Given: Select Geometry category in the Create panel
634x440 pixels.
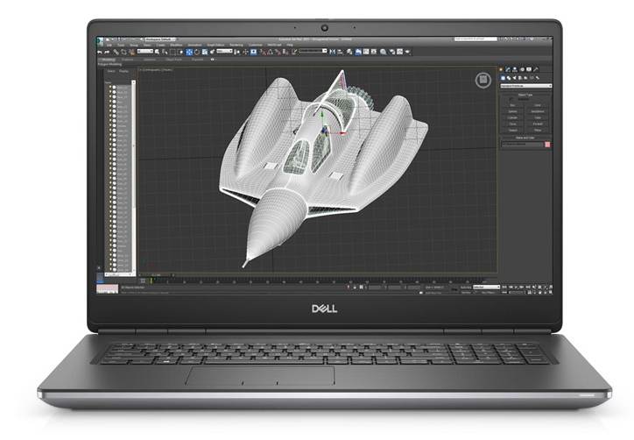Looking at the screenshot, I should click(503, 78).
